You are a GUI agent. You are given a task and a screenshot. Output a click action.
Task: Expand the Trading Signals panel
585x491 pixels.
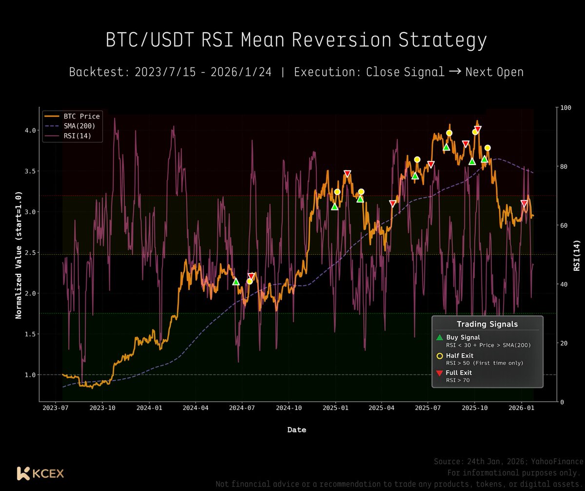[487, 324]
